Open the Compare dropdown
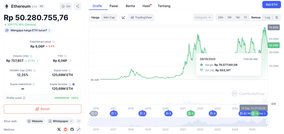Image resolution: width=284 pixels, height=134 pixels. [203, 17]
